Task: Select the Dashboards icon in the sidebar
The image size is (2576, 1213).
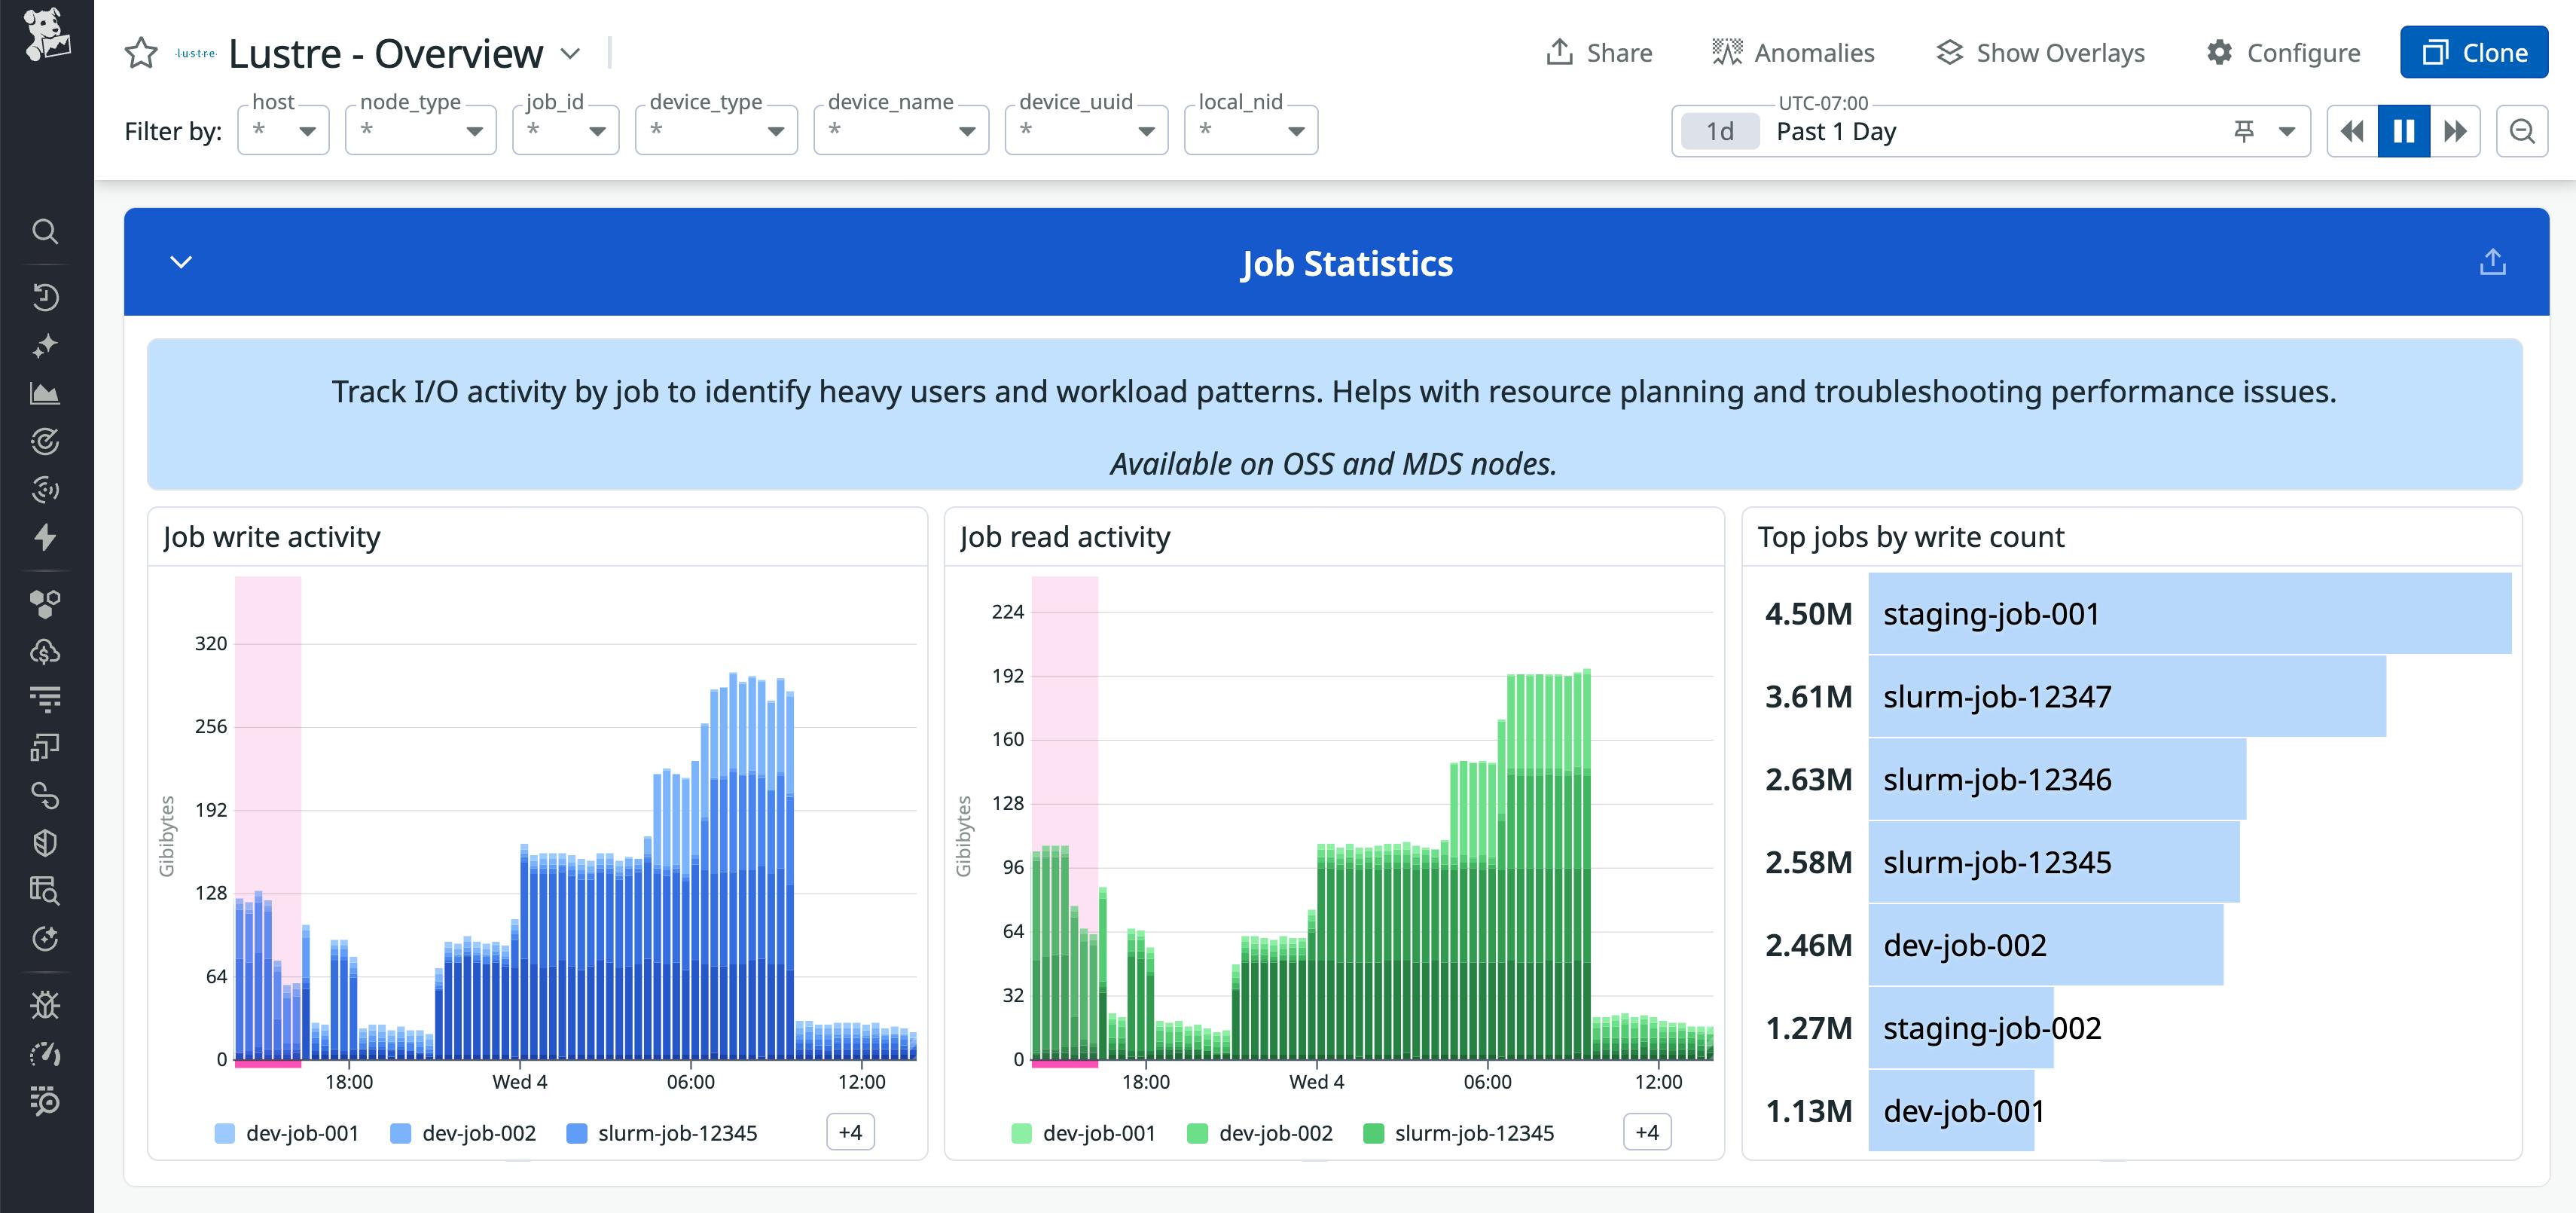Action: [46, 393]
